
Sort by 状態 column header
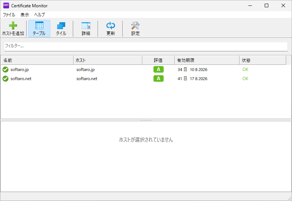pos(263,60)
